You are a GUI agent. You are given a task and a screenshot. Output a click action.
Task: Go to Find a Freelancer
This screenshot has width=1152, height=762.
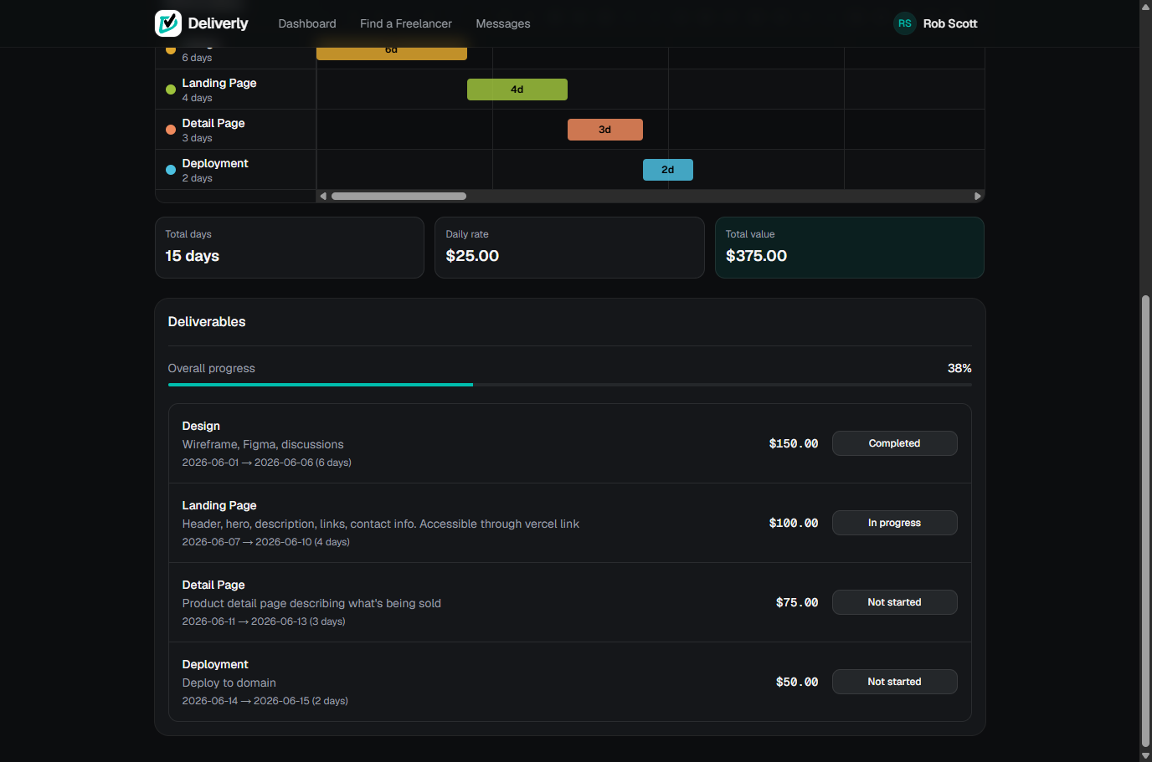[406, 23]
